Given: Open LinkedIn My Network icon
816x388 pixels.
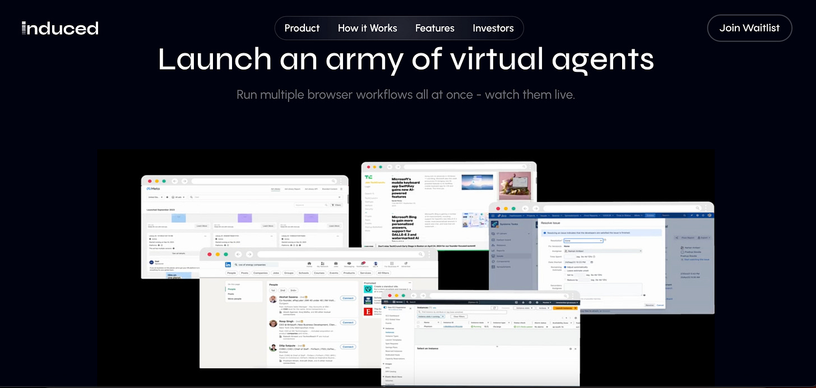Looking at the screenshot, I should click(322, 264).
